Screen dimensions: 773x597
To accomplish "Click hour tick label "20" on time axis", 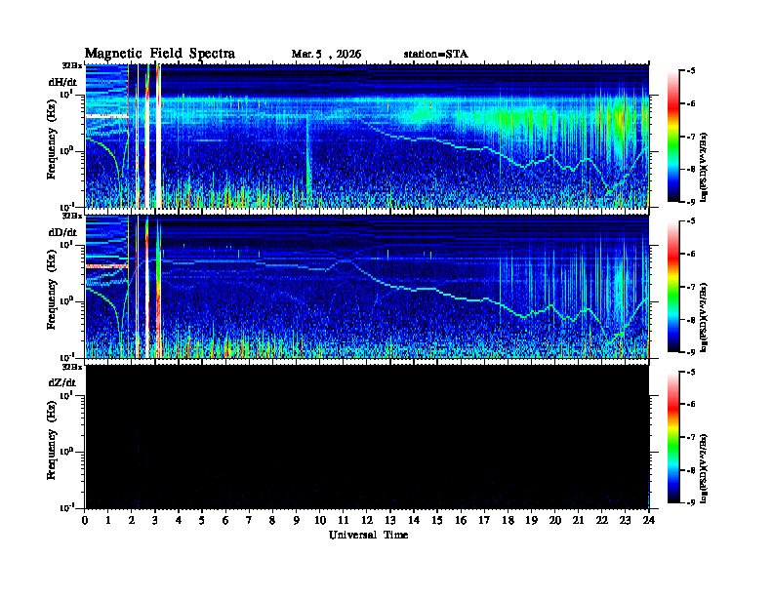I will tap(554, 521).
